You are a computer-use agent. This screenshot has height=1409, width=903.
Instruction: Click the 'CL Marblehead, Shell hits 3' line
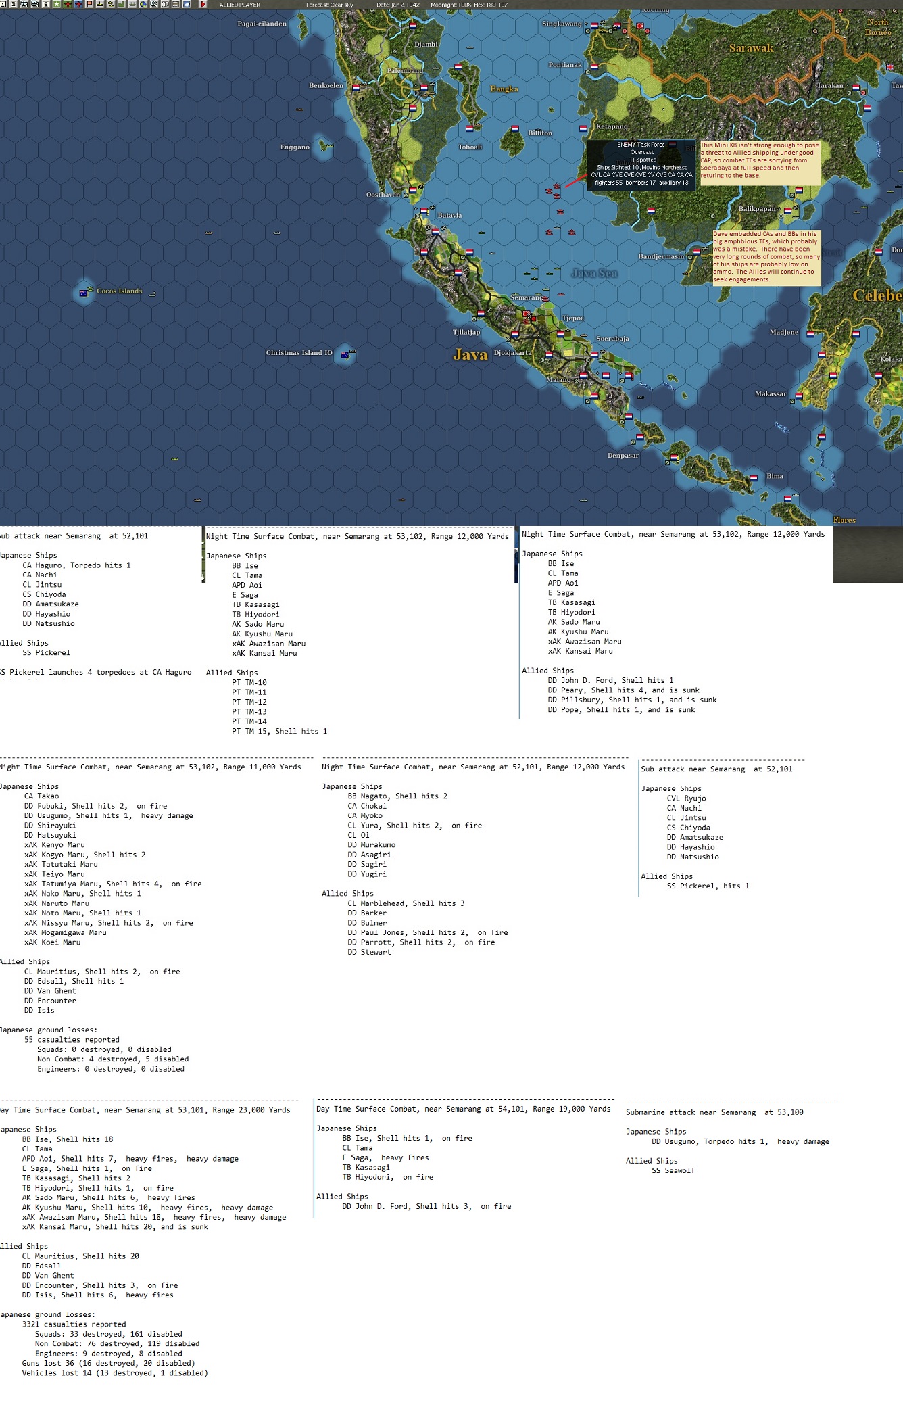click(406, 903)
